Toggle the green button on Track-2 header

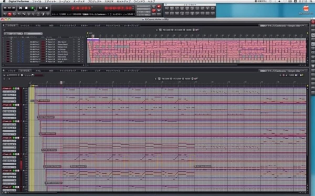pyautogui.click(x=14, y=105)
